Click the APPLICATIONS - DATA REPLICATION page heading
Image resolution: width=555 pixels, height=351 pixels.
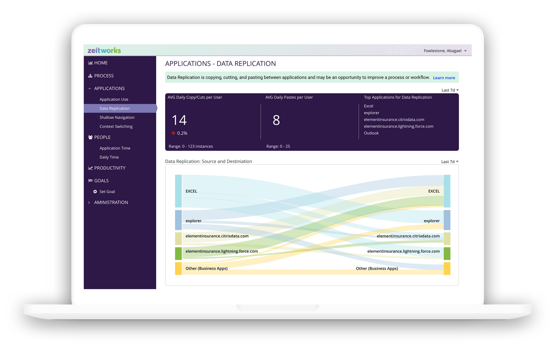[x=220, y=63]
